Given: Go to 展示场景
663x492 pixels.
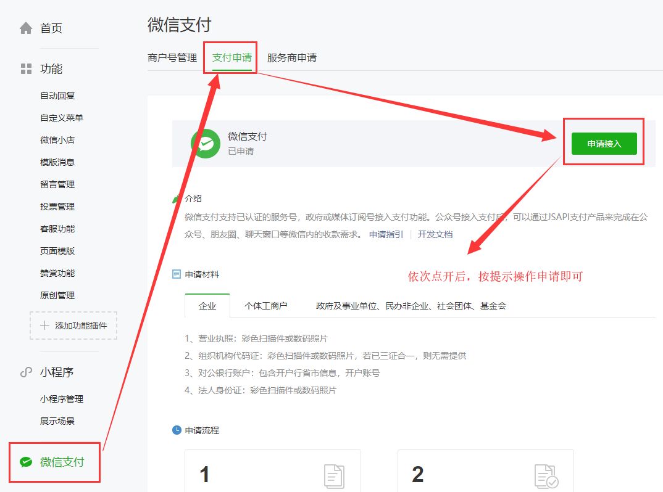Looking at the screenshot, I should pos(57,421).
